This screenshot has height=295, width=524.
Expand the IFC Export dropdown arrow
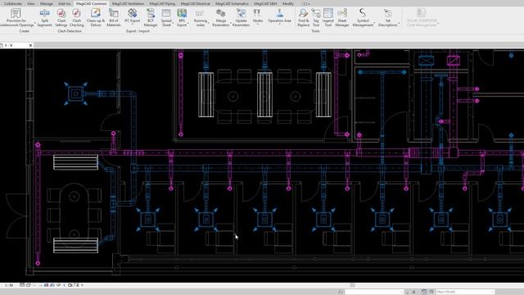[x=133, y=24]
